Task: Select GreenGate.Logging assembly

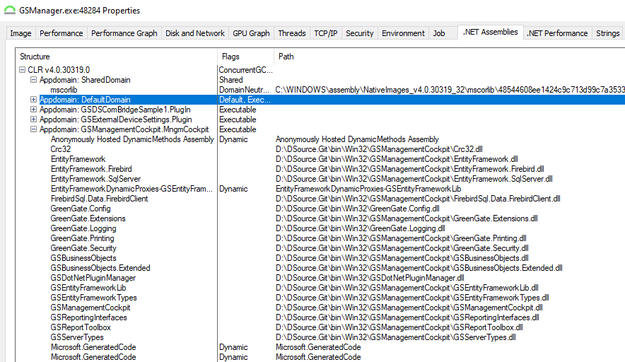Action: click(x=83, y=228)
